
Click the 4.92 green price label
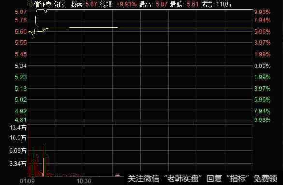click(21, 111)
